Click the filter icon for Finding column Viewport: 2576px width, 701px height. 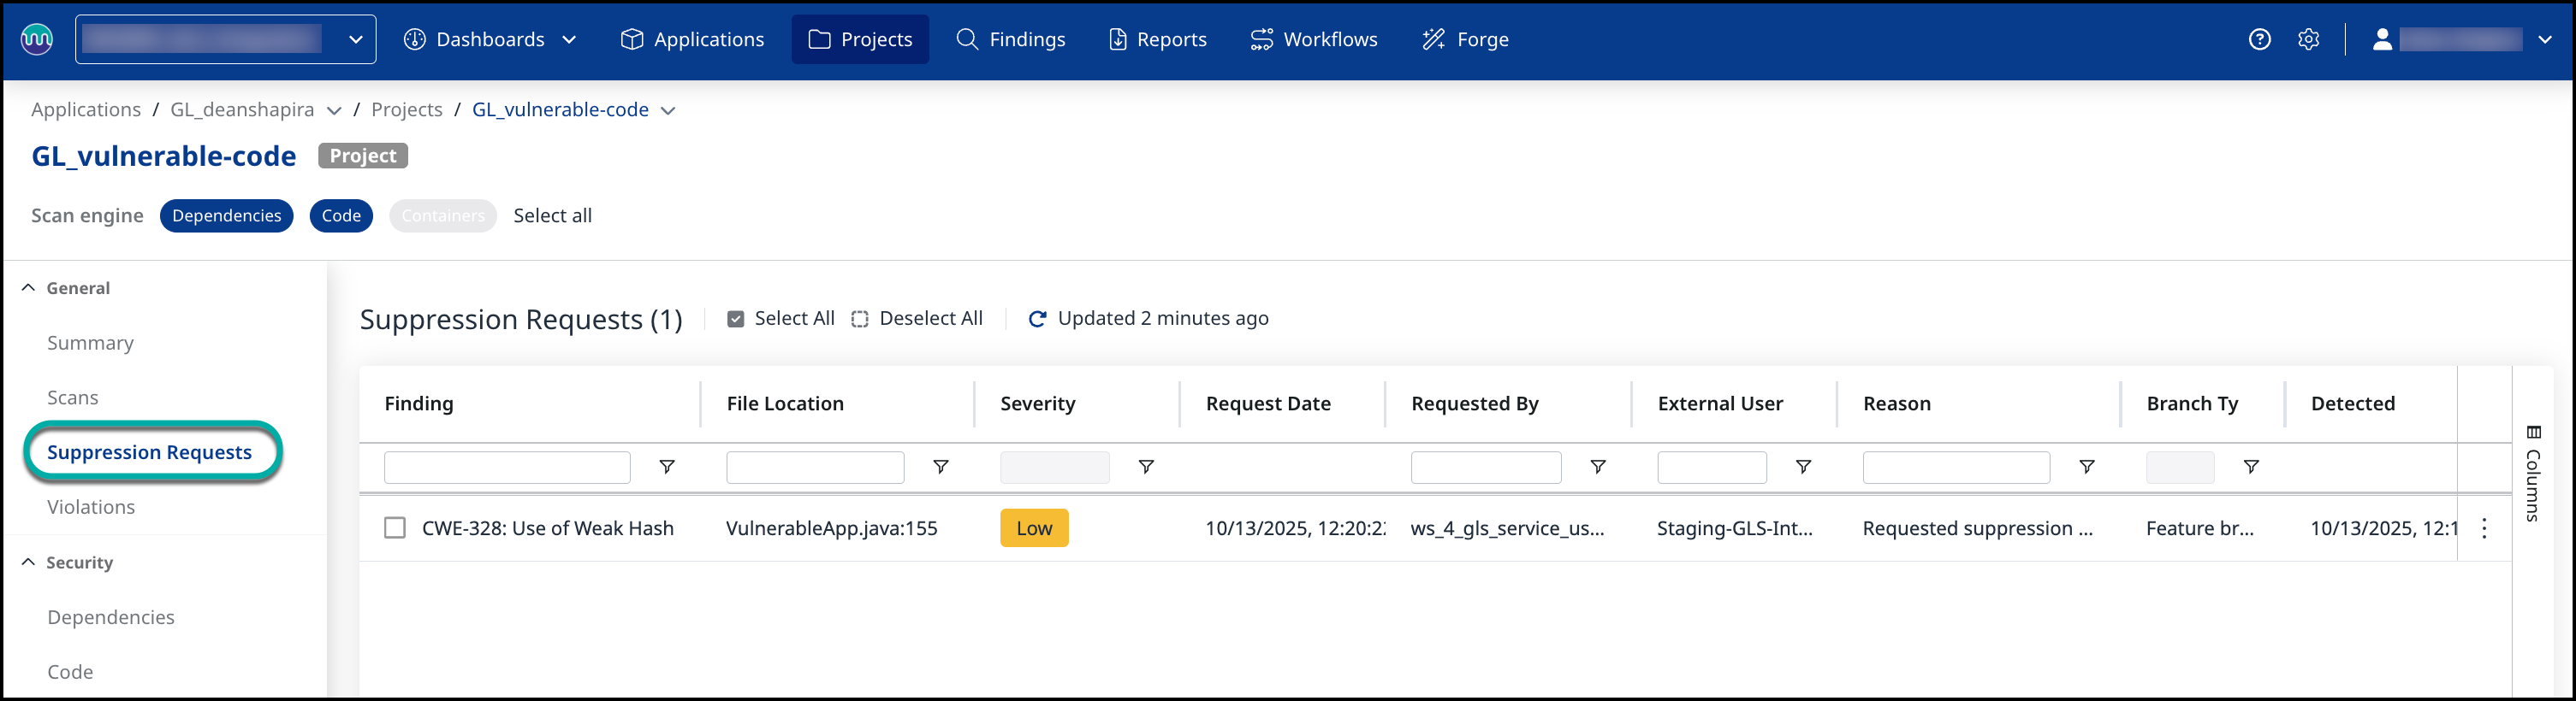pos(667,466)
